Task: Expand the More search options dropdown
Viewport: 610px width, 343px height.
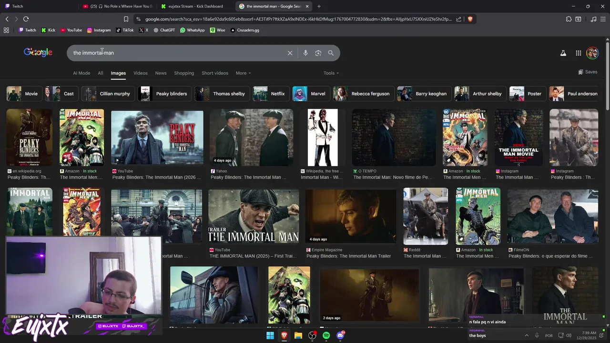Action: 243,73
